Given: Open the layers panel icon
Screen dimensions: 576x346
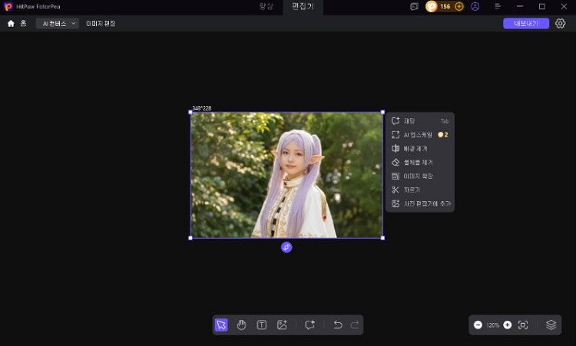Looking at the screenshot, I should [551, 325].
